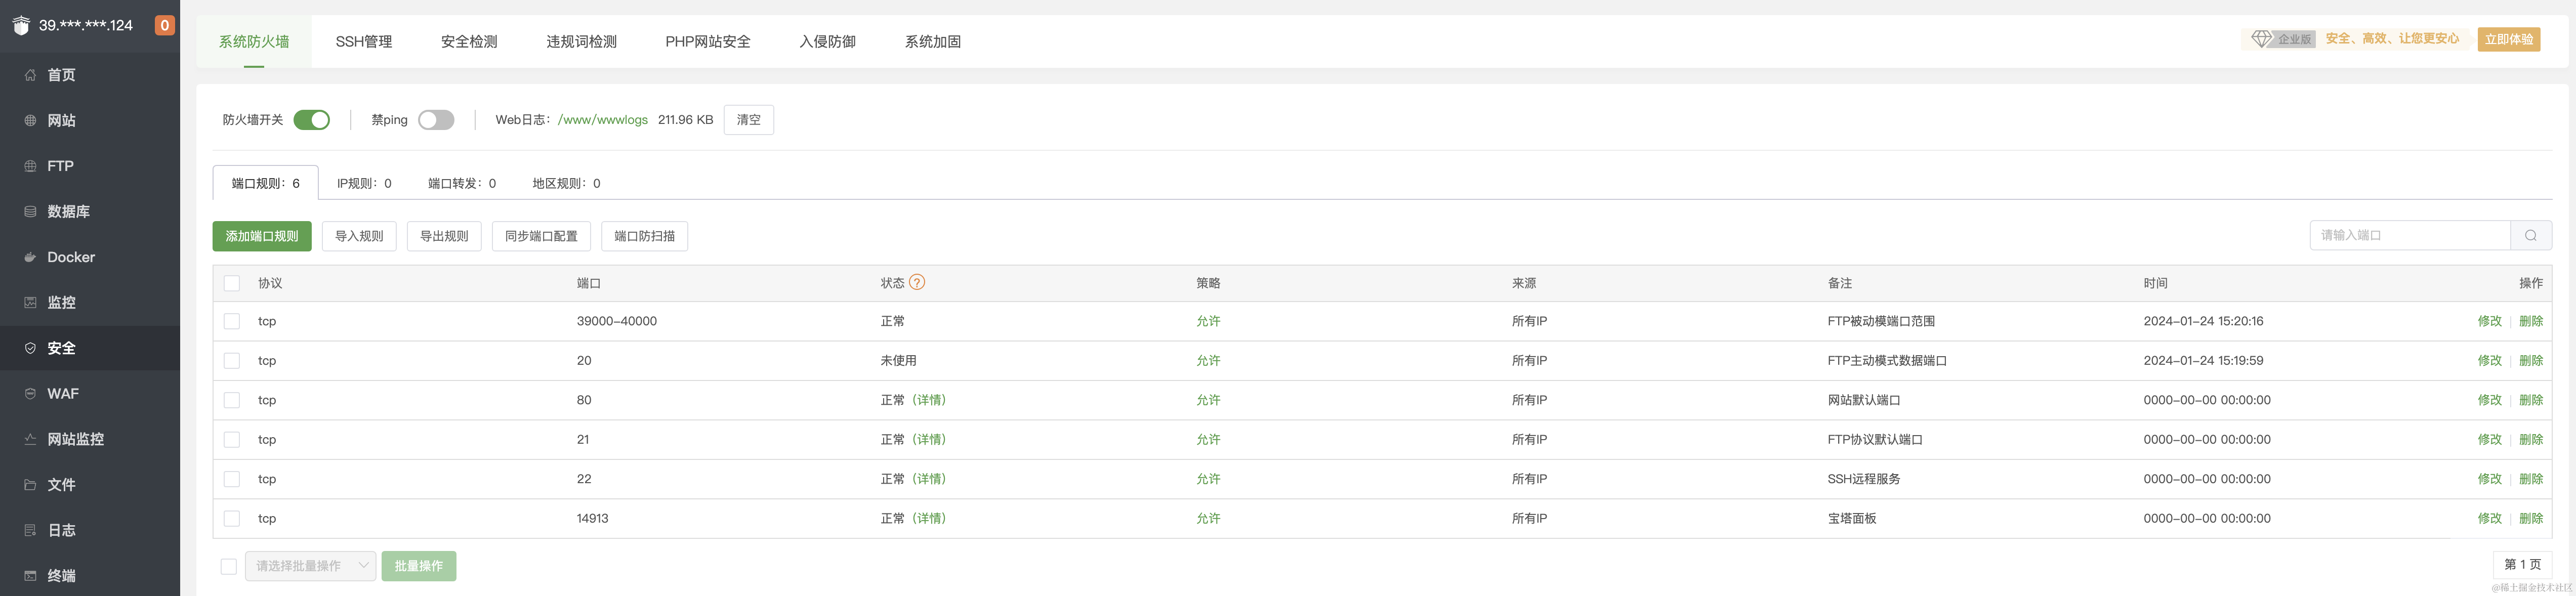Click the port search input field
Screen dimensions: 2576x596
(x=2410, y=236)
